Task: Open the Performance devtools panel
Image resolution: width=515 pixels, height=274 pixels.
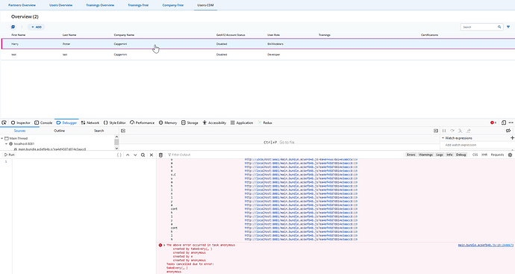Action: [142, 122]
